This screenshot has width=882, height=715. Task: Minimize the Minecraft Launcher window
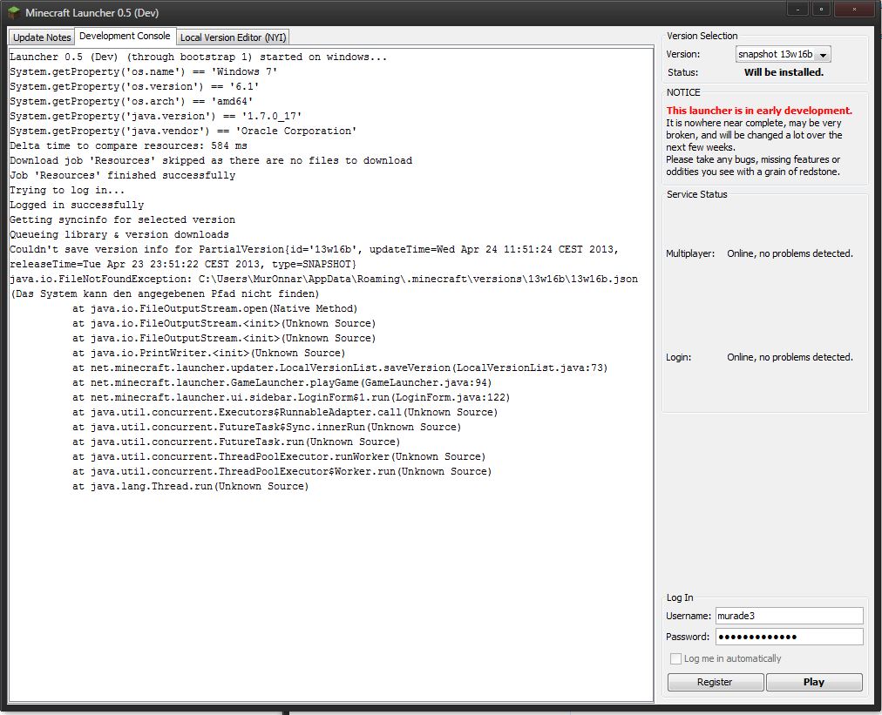(x=797, y=9)
